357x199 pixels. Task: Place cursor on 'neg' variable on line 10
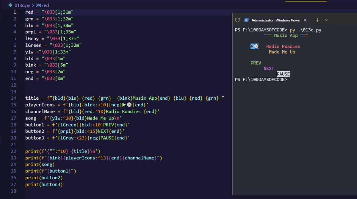tap(29, 72)
